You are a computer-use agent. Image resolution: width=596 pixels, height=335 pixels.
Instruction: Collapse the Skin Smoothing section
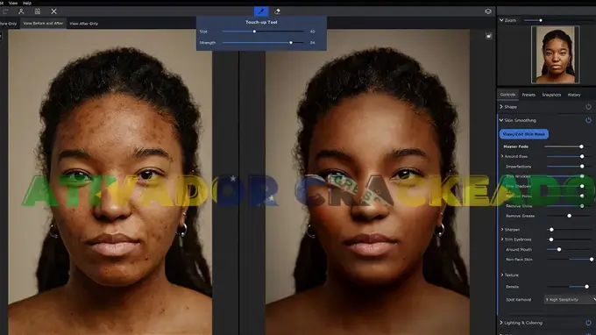pyautogui.click(x=501, y=120)
